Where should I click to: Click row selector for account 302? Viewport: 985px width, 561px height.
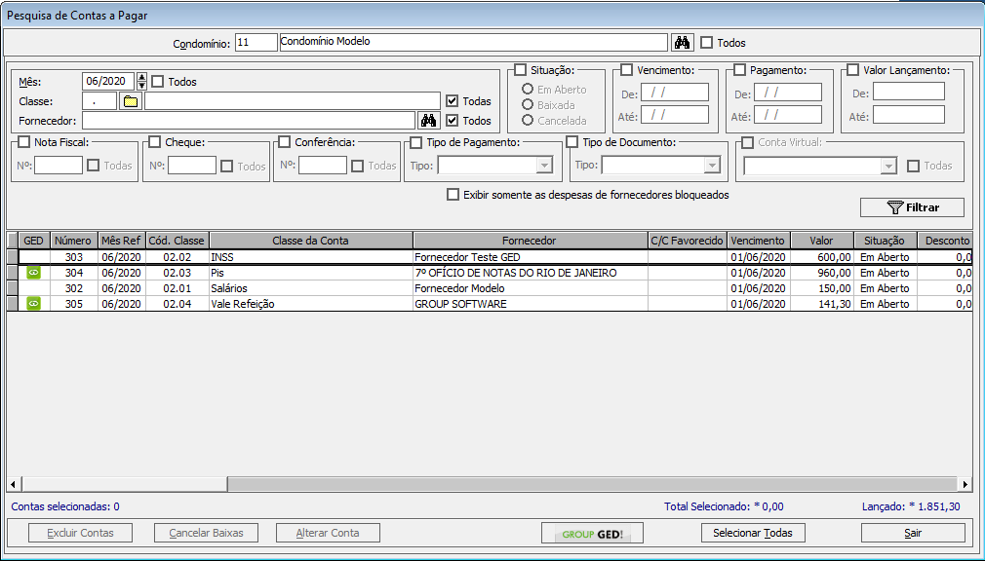(x=13, y=288)
